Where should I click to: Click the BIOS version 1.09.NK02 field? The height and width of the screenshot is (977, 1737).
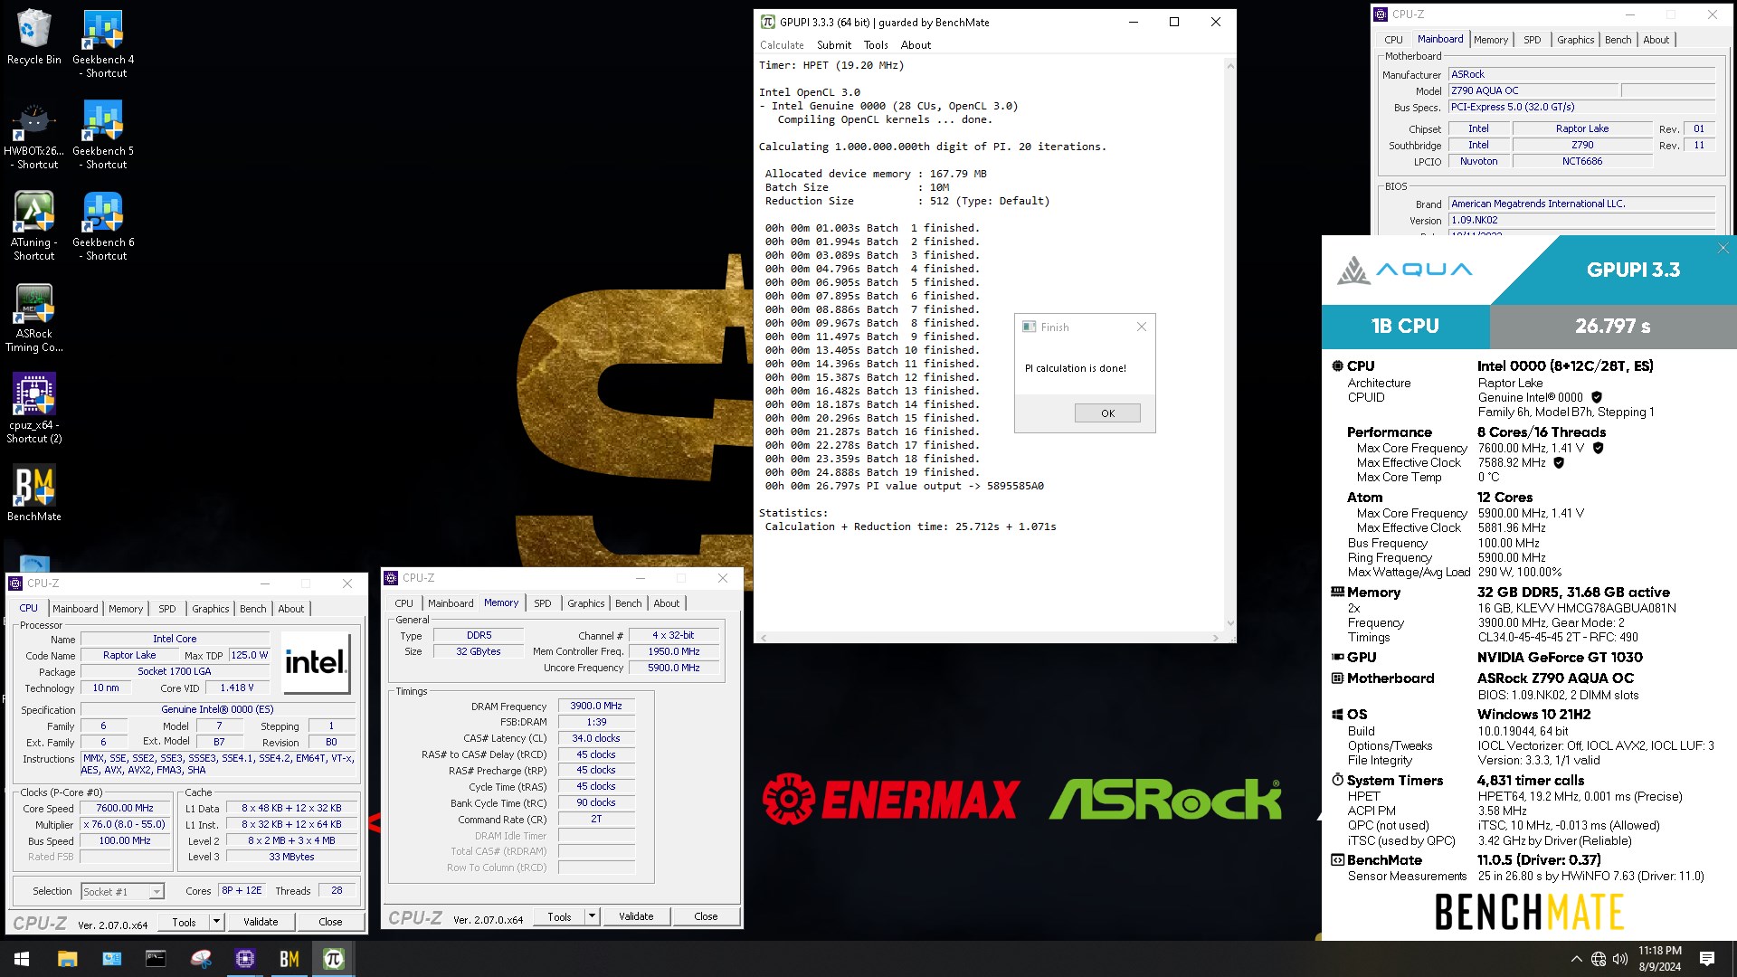[x=1581, y=221]
